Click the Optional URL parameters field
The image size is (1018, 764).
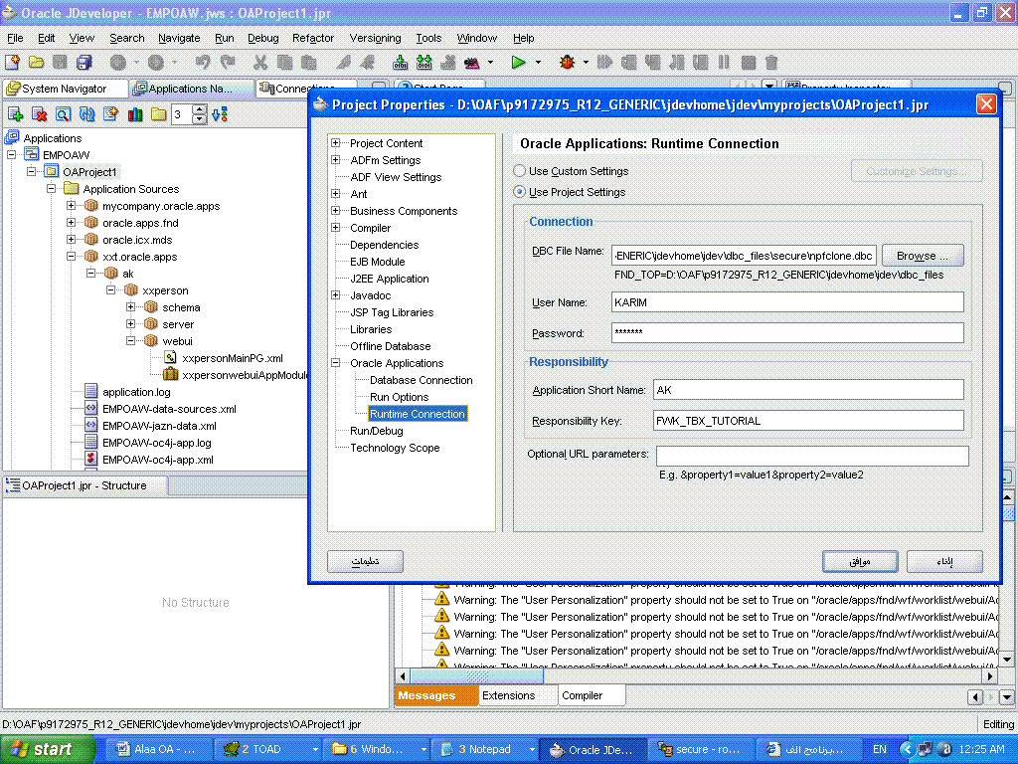pos(812,456)
